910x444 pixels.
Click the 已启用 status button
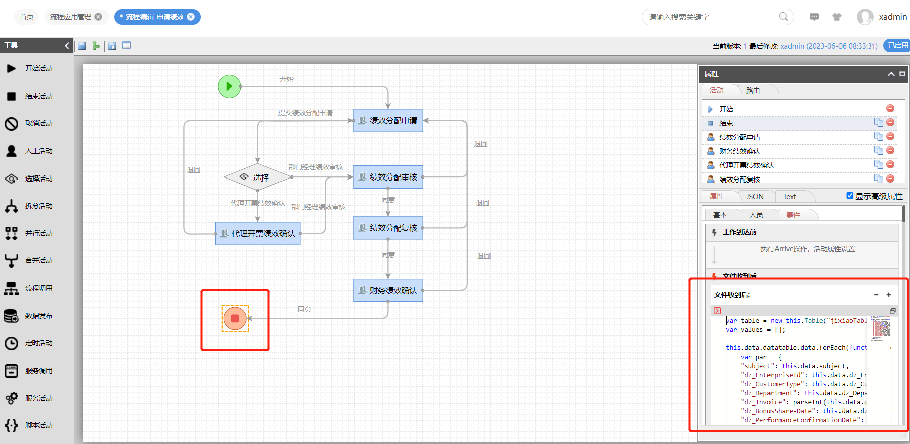point(897,46)
